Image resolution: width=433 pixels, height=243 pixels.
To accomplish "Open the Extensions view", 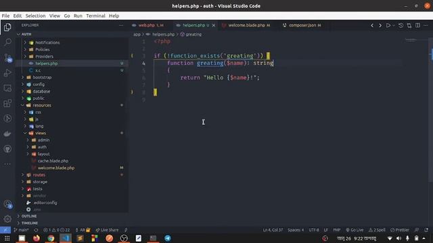I will coord(7,103).
